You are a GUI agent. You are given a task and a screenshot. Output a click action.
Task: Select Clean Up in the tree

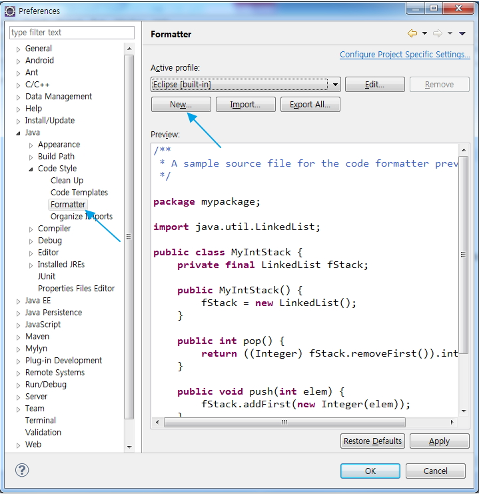[x=67, y=181]
